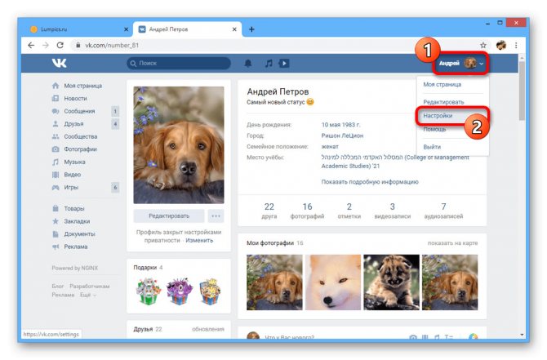Reload the page in browser
Viewport: 547px width, 360px height.
pyautogui.click(x=60, y=46)
